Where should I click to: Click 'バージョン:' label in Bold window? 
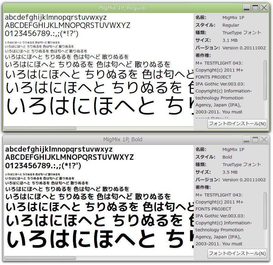click(208, 180)
